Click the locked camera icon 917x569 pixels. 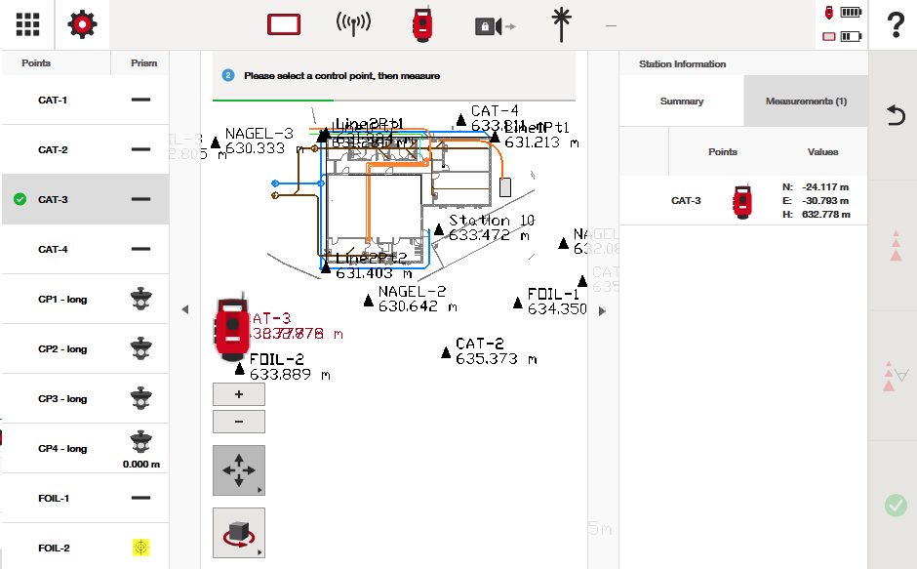[x=494, y=26]
